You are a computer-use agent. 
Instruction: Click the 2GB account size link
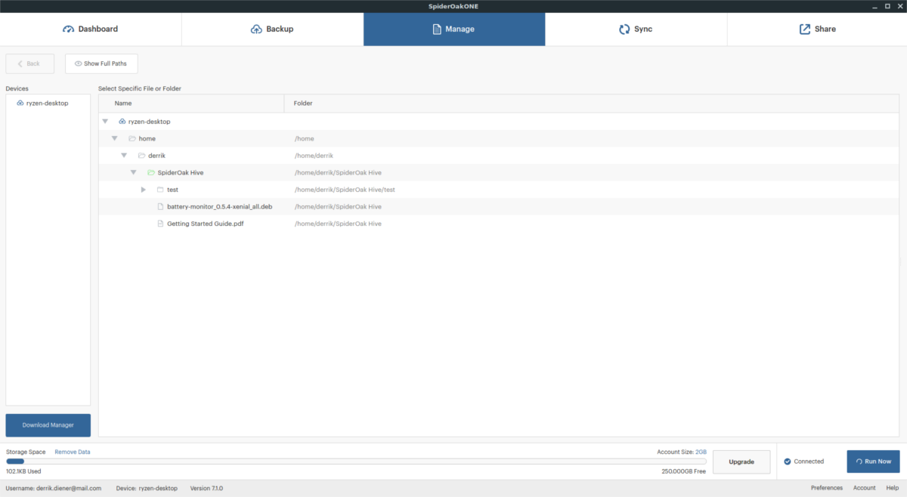[701, 452]
